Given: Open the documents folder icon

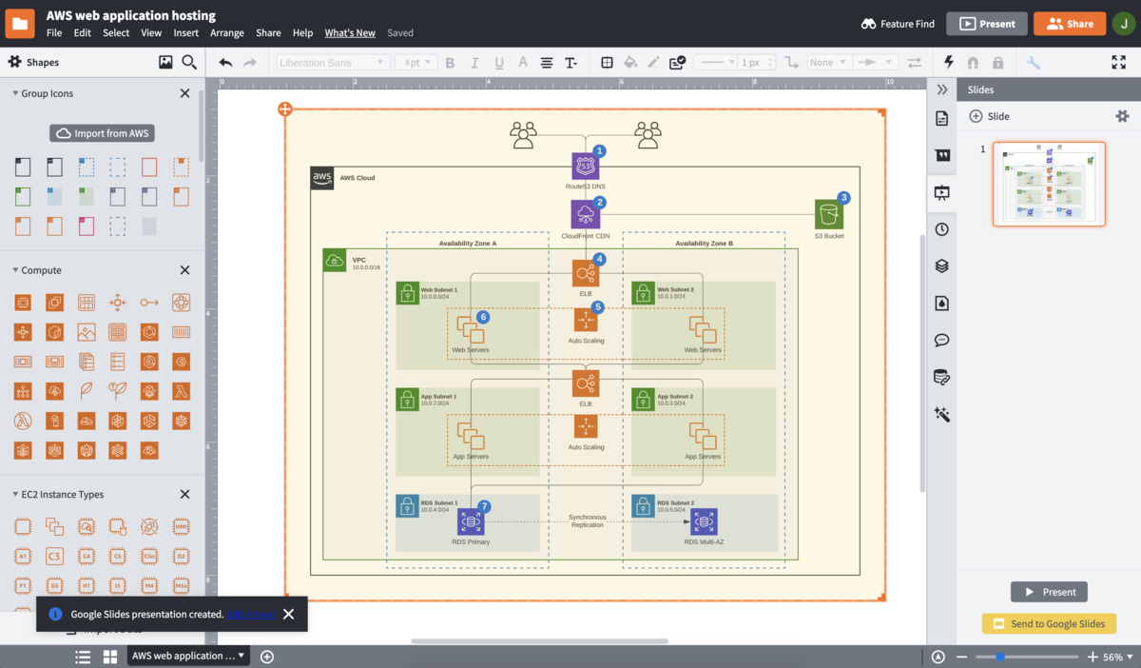Looking at the screenshot, I should [19, 23].
